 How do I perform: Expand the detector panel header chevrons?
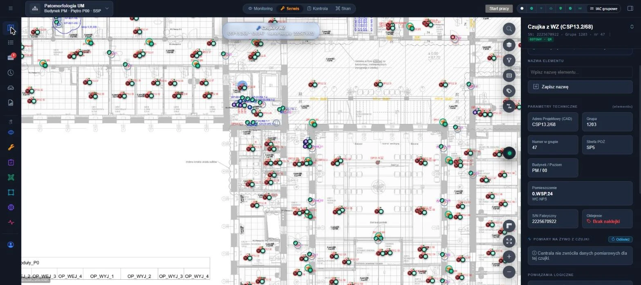pos(632,27)
